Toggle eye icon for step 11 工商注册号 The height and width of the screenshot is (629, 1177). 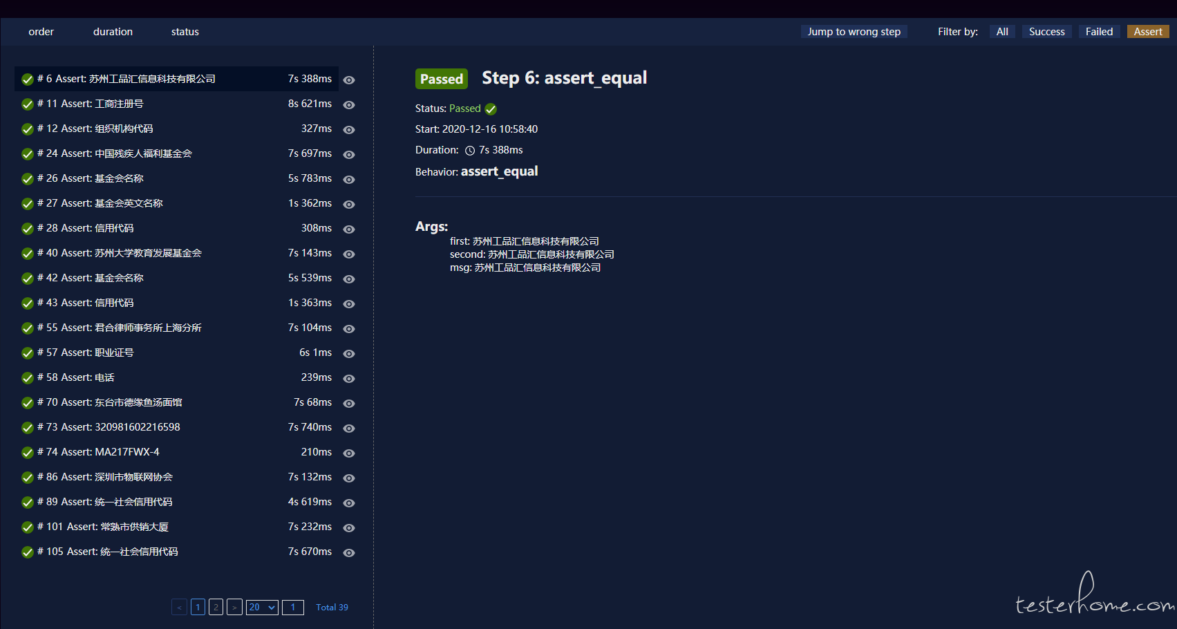[349, 105]
